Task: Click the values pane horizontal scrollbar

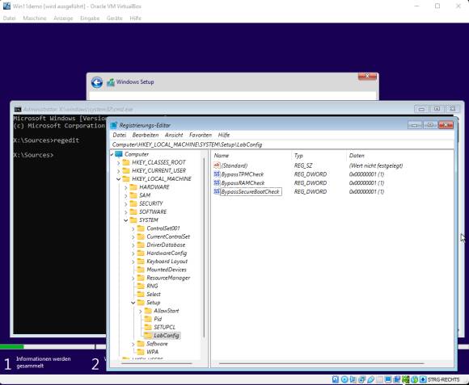Action: tap(322, 363)
